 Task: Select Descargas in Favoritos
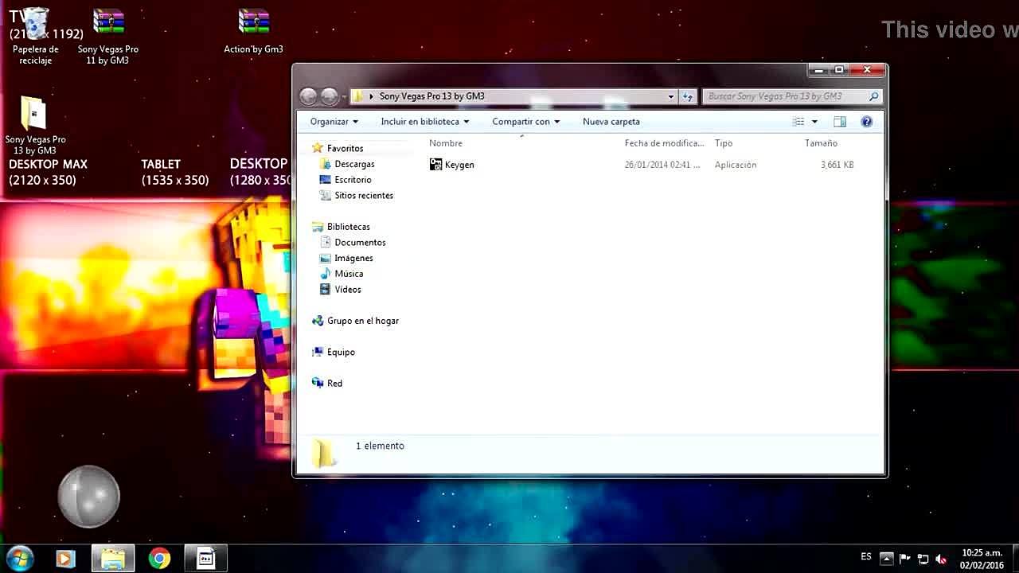pyautogui.click(x=354, y=164)
